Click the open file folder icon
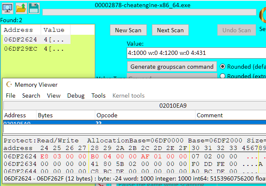This screenshot has height=186, width=266. coord(21,8)
